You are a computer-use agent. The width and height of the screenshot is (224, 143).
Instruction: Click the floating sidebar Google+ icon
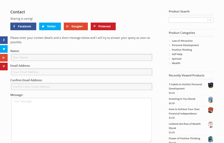[x=4, y=57]
